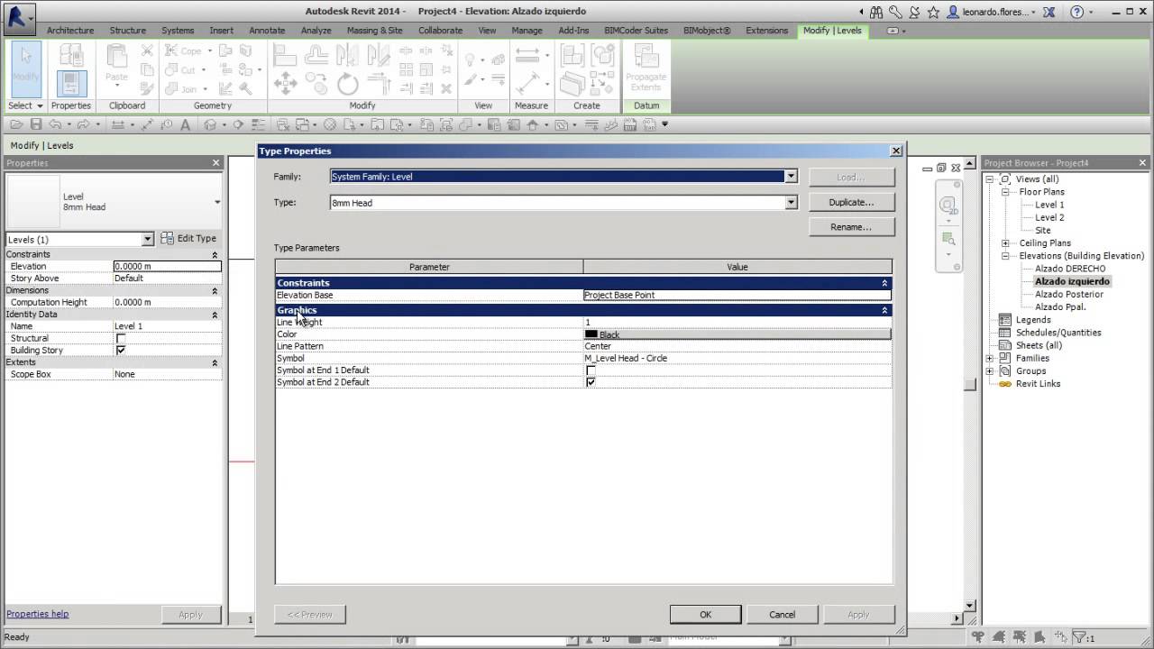
Task: Enable Symbol at End 1 Default
Action: click(x=591, y=370)
